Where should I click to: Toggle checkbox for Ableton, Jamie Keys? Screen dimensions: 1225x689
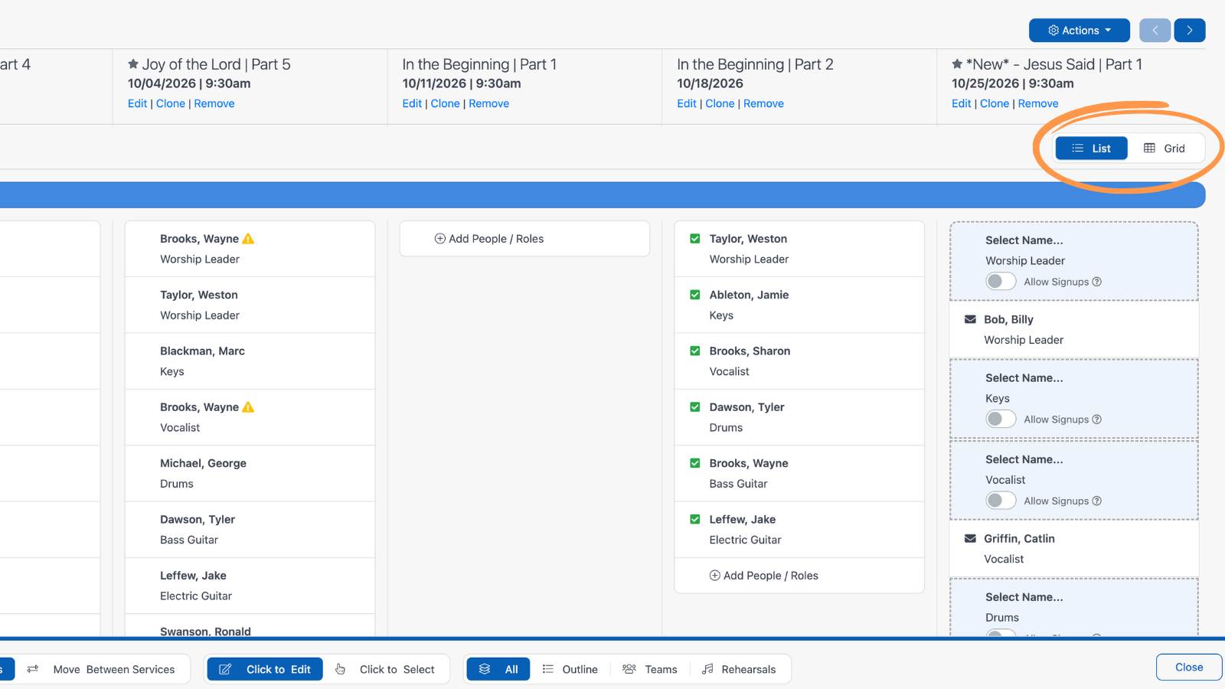click(x=695, y=295)
